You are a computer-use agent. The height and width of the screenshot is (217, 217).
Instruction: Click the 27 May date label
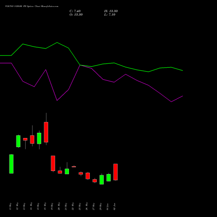click(x=94, y=206)
